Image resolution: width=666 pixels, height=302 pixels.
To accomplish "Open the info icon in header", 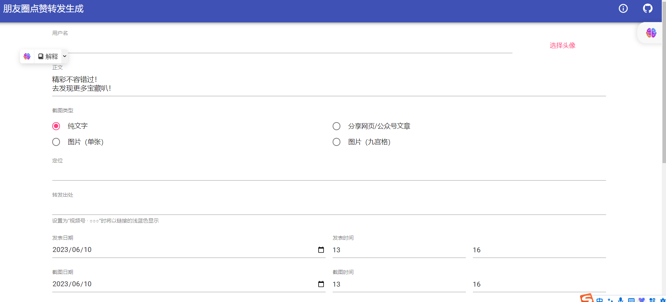I will tap(623, 8).
